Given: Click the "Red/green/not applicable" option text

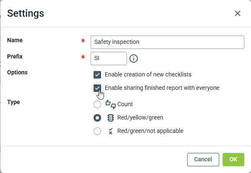Looking at the screenshot, I should point(150,131).
